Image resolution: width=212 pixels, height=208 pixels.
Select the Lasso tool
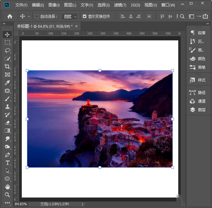click(x=7, y=51)
